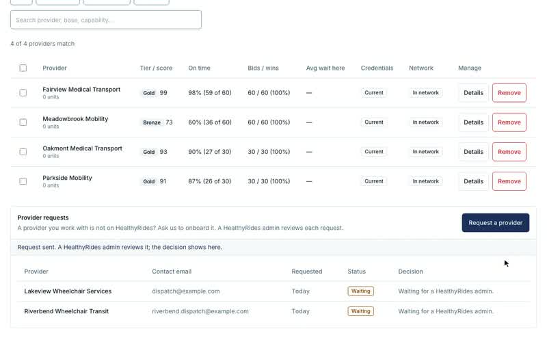Click the Avg wait here column header
The height and width of the screenshot is (342, 547).
click(x=325, y=68)
